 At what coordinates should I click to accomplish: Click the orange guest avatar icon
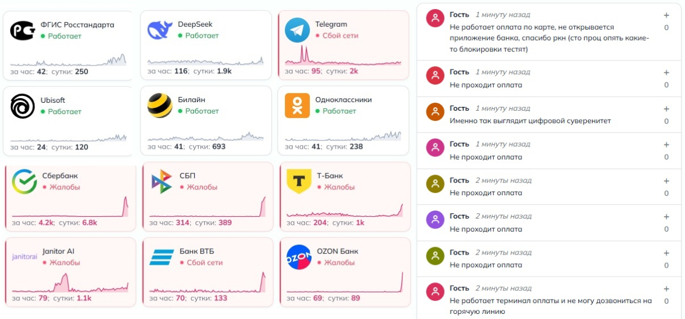coord(436,112)
